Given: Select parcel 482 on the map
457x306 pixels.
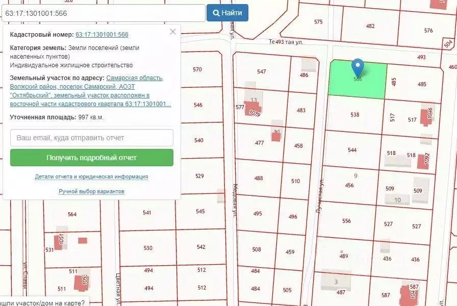Looking at the screenshot, I should click(x=370, y=26).
